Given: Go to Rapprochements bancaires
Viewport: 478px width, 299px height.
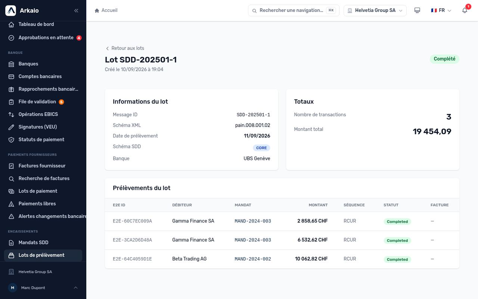Looking at the screenshot, I should tap(43, 89).
